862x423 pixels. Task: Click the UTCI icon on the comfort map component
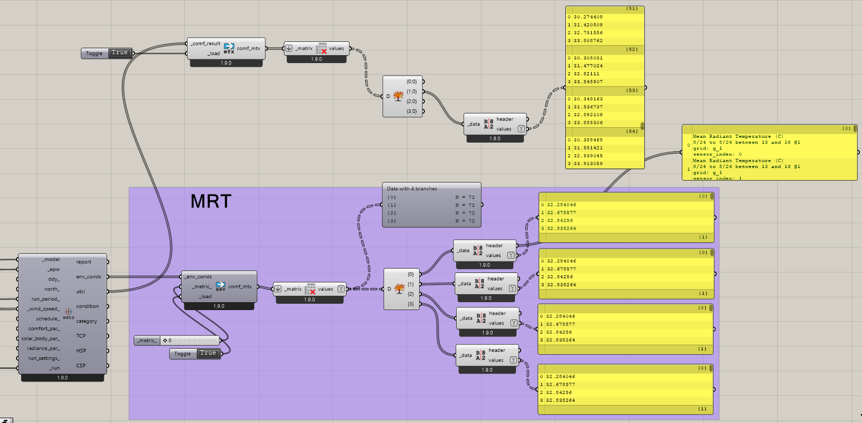pyautogui.click(x=68, y=313)
